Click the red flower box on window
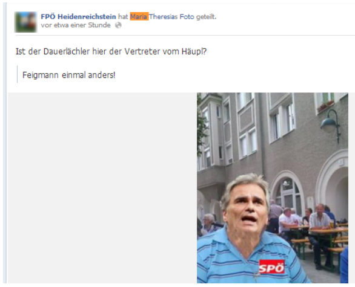The height and width of the screenshot is (287, 355). (x=325, y=106)
